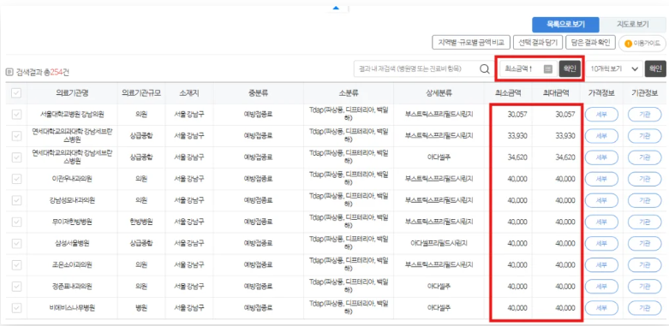
Task: Open 세부 price details for 서울대학교병원 강남의원
Action: [x=601, y=115]
